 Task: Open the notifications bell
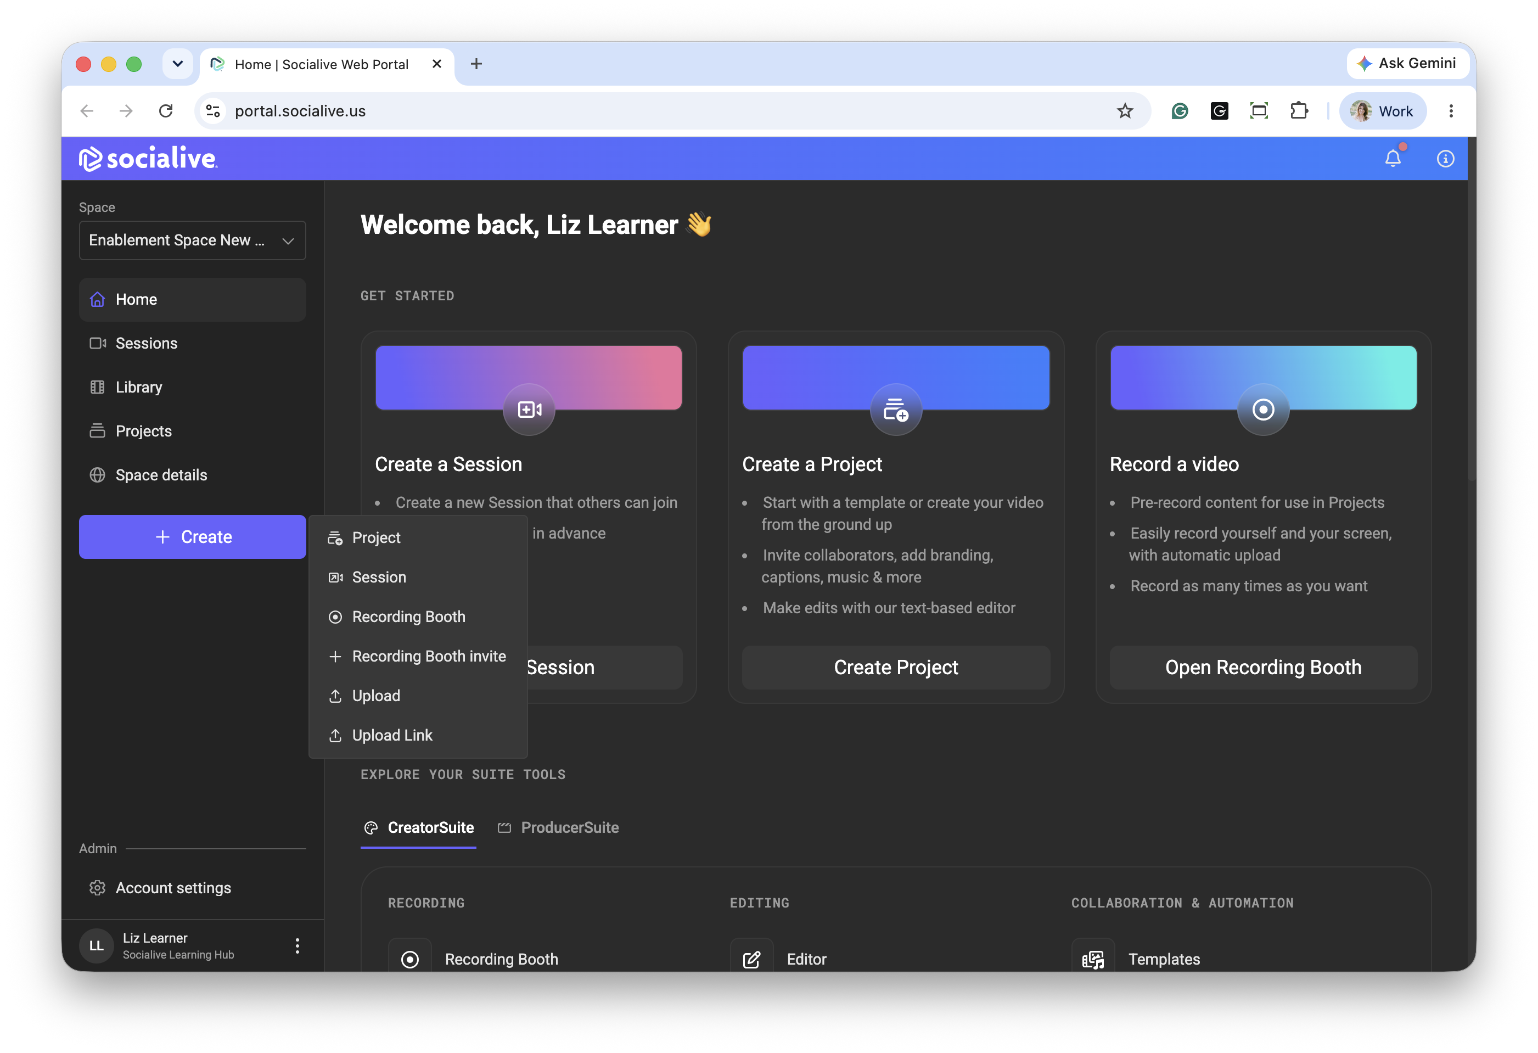coord(1393,159)
